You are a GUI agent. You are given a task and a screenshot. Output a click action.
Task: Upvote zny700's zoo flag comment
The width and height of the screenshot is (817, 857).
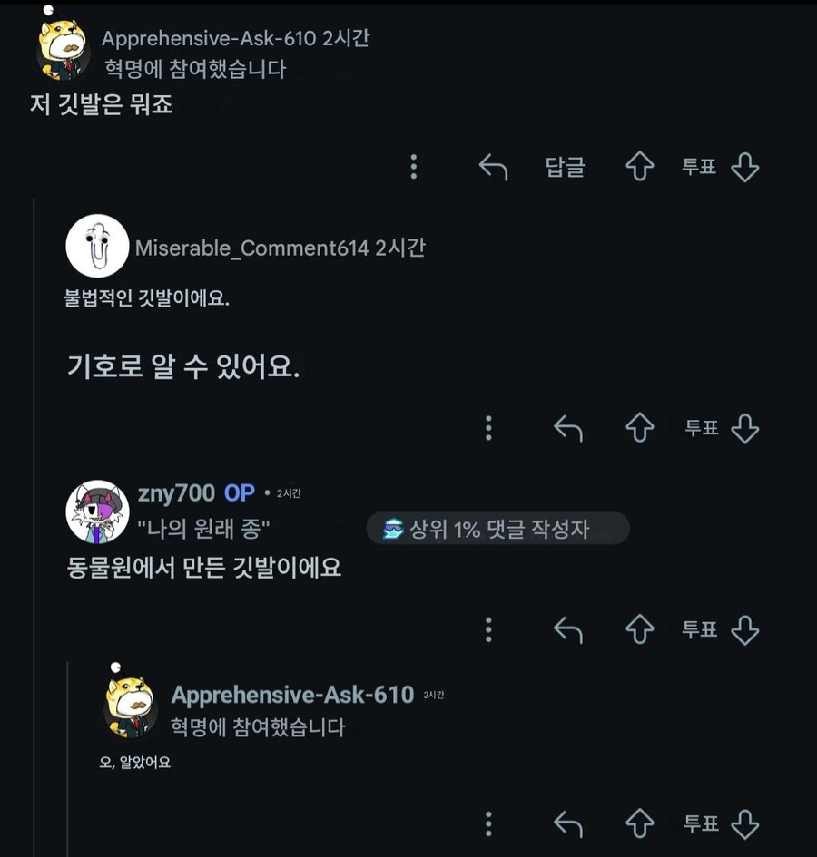point(640,629)
